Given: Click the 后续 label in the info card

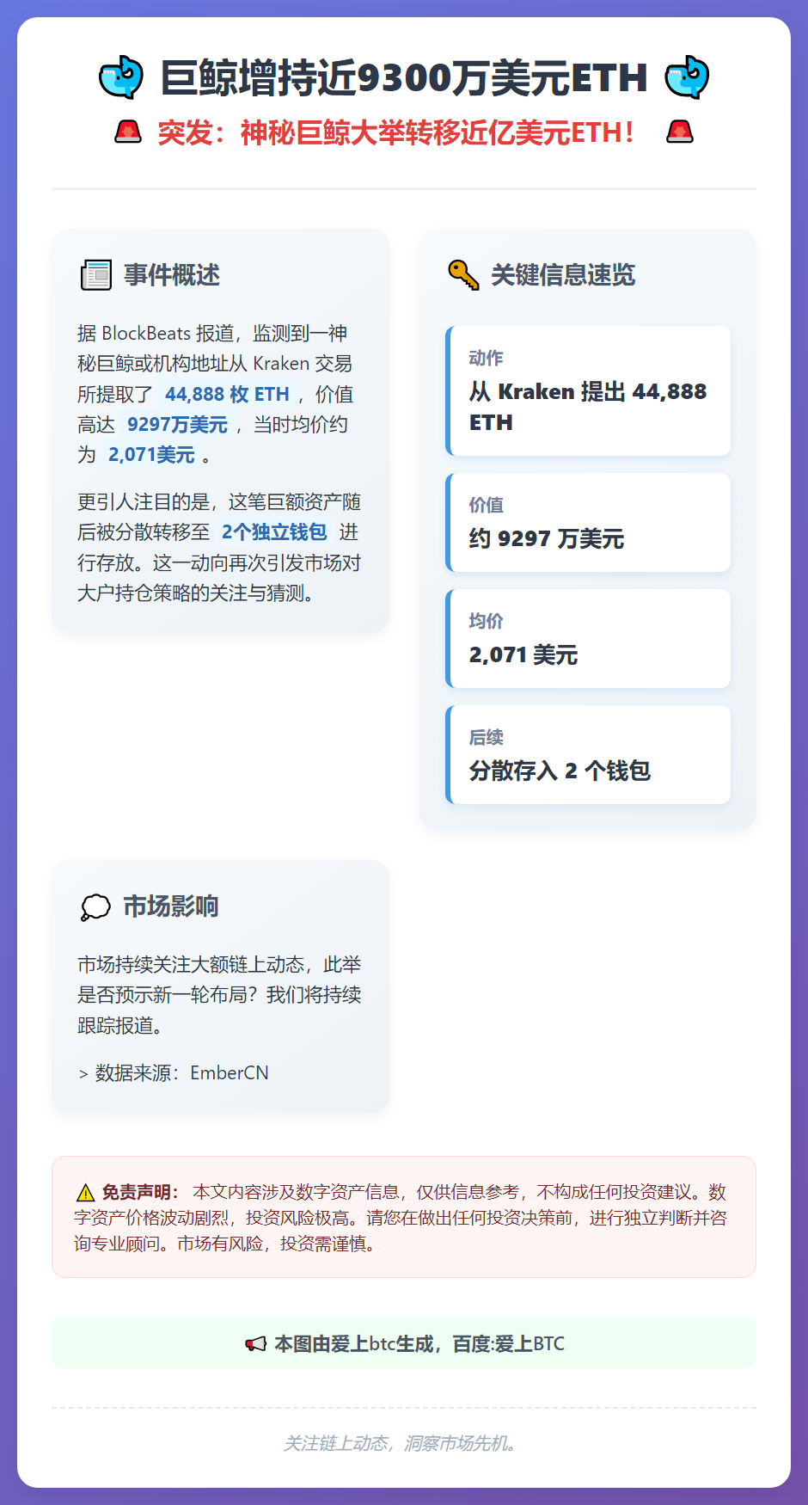Looking at the screenshot, I should tap(487, 737).
